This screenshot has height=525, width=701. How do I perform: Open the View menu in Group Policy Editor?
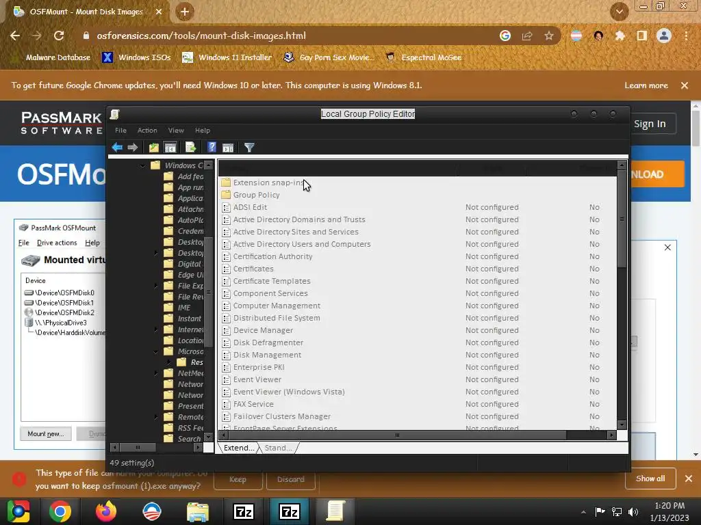click(176, 131)
